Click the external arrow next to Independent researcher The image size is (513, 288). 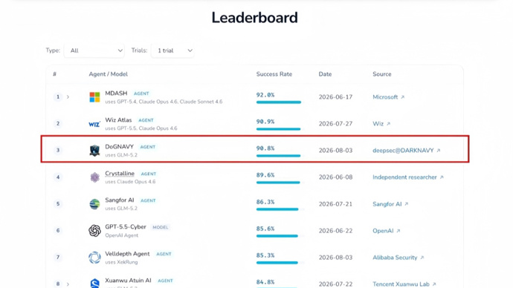point(442,177)
